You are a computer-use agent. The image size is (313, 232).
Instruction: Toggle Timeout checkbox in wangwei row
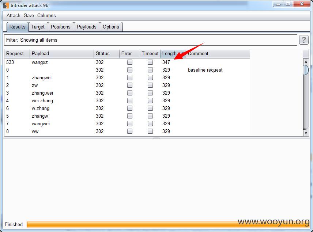pos(150,124)
